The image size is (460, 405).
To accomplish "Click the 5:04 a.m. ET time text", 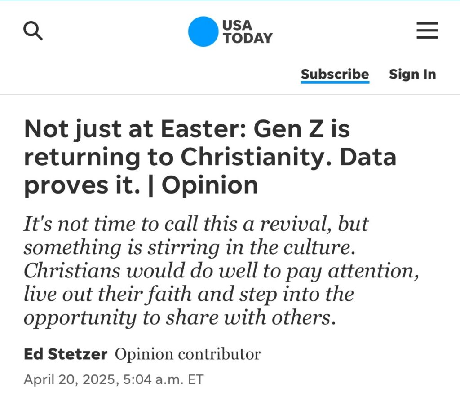I will pos(163,379).
